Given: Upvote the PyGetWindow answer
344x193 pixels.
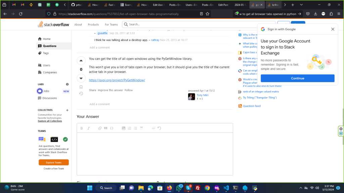Looking at the screenshot, I should pyautogui.click(x=81, y=61).
